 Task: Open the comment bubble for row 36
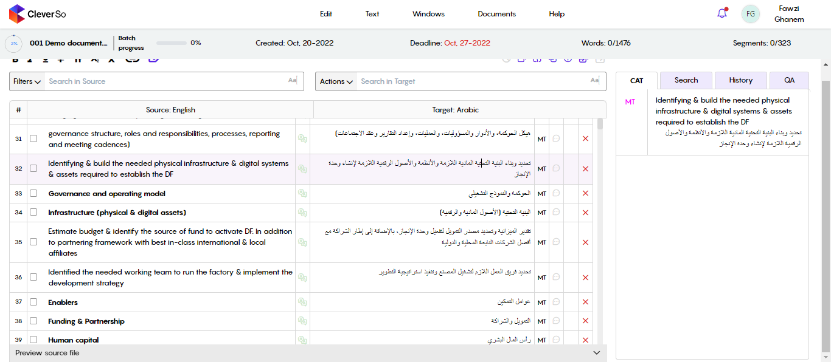[x=556, y=277]
